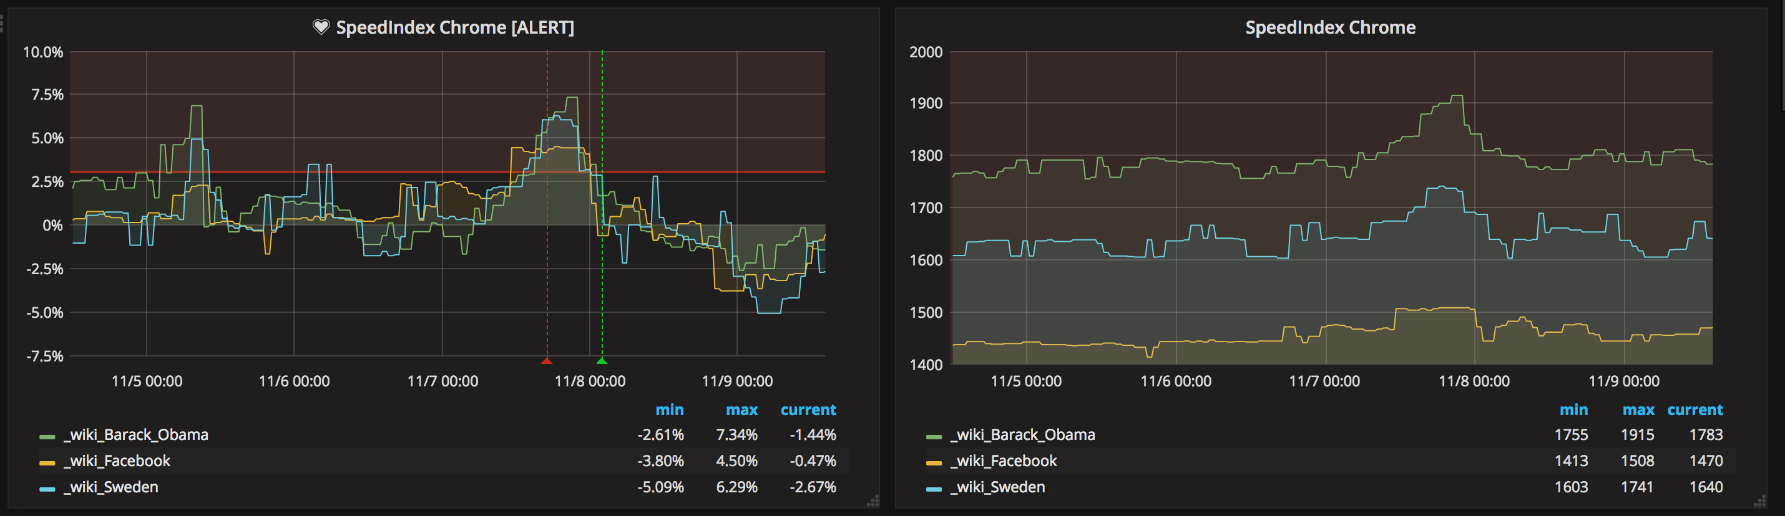Toggle _wiki_Facebook series in left legend
Image resolution: width=1785 pixels, height=516 pixels.
[x=117, y=461]
